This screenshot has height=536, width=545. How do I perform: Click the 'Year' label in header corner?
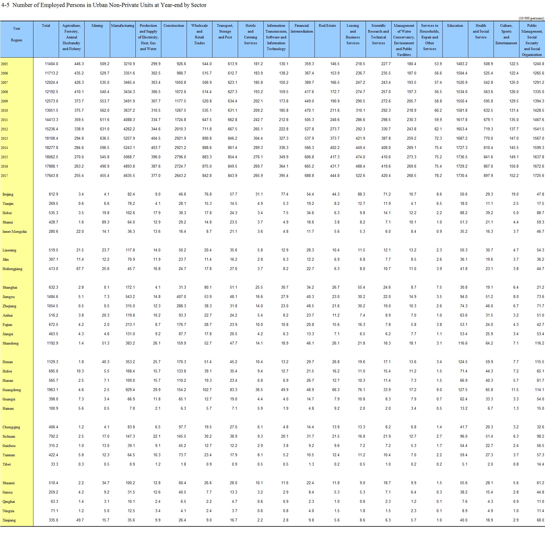(17, 29)
